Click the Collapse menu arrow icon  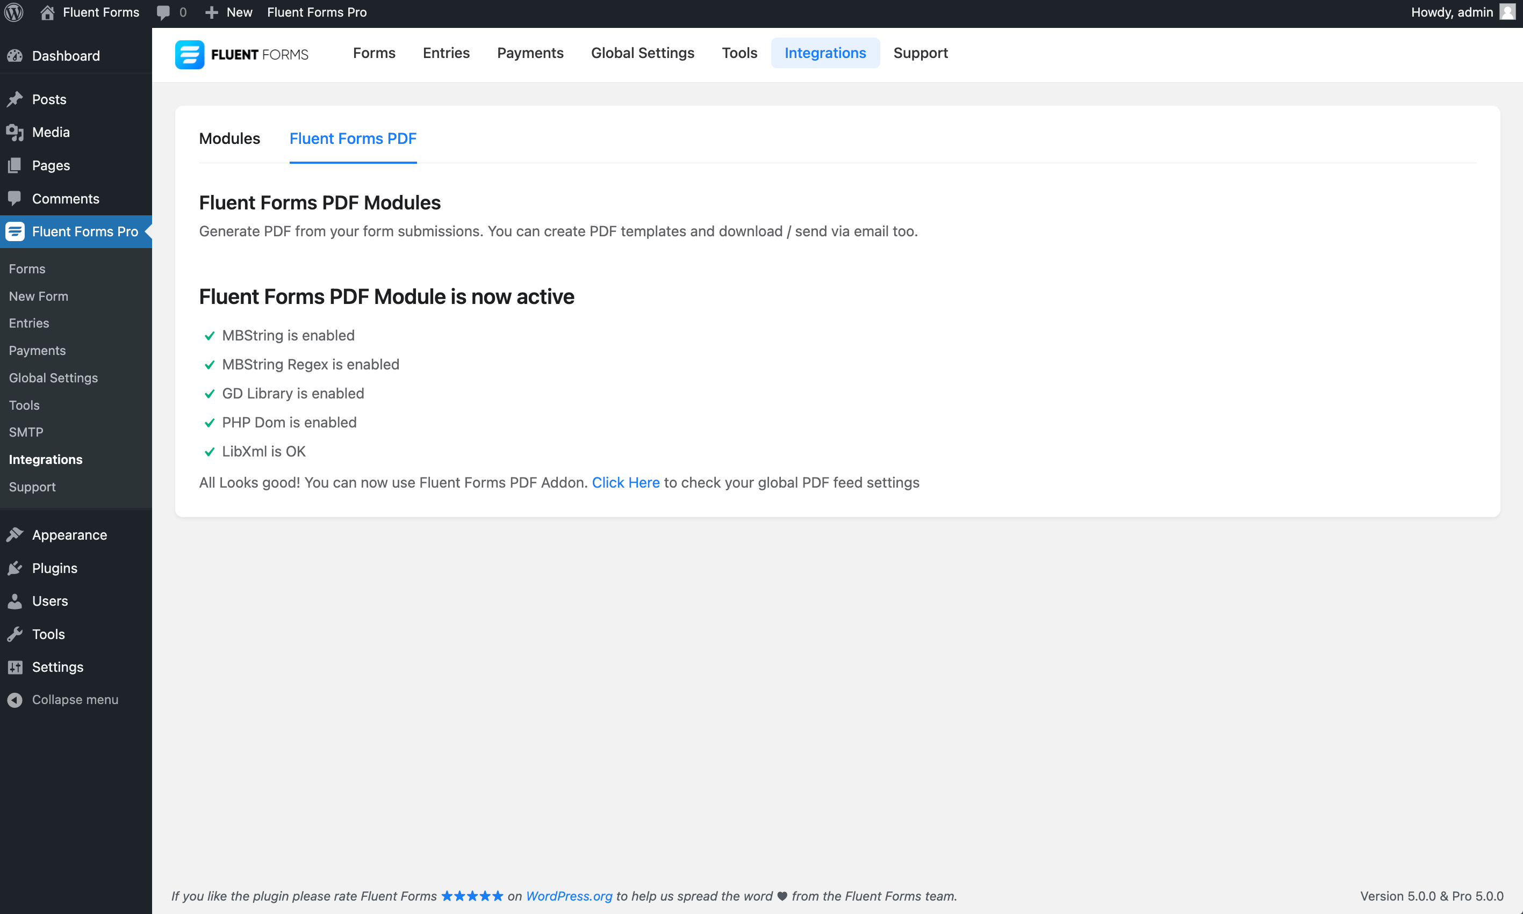15,700
